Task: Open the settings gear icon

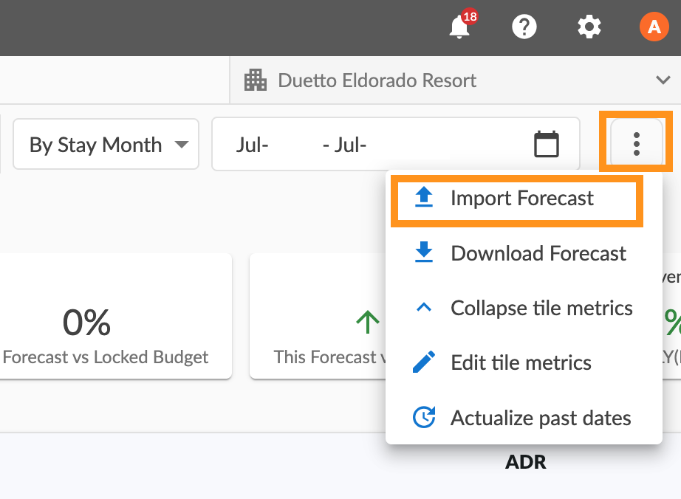Action: point(589,27)
